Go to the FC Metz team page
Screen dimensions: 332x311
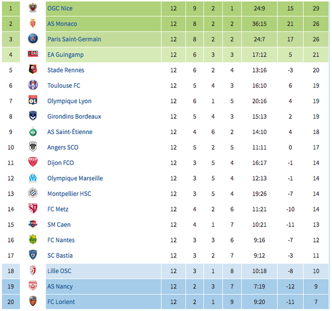tap(58, 209)
